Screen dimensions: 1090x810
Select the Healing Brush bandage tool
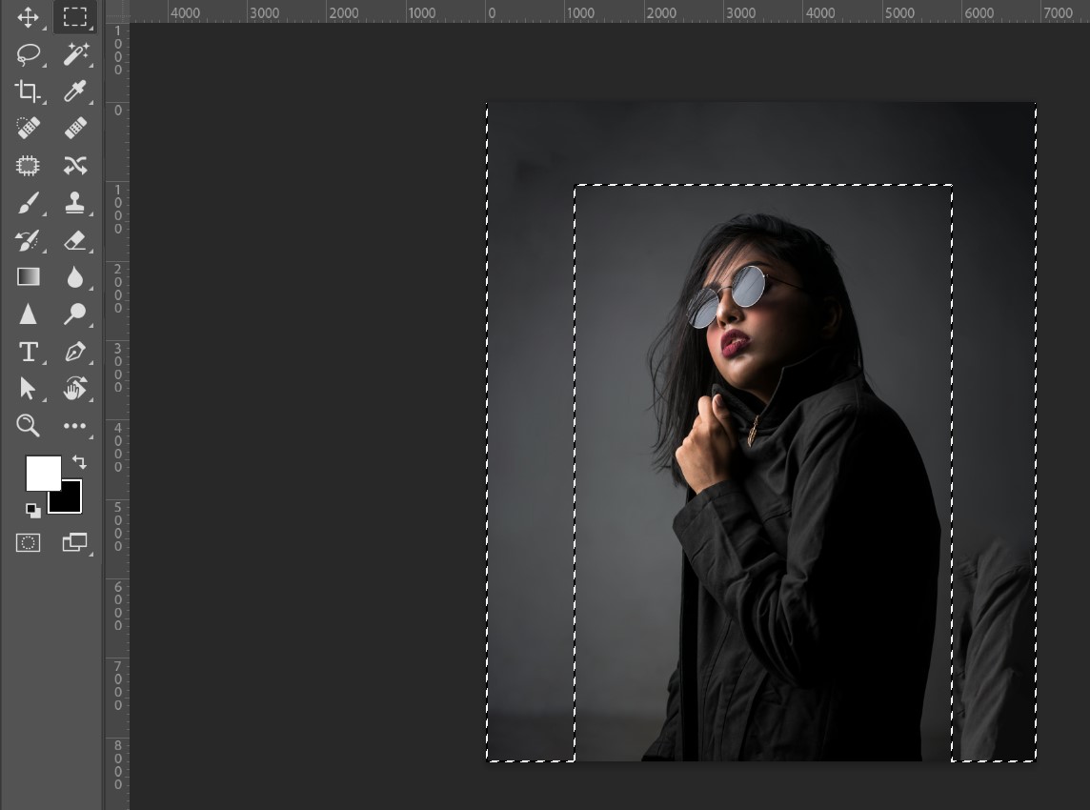click(75, 128)
